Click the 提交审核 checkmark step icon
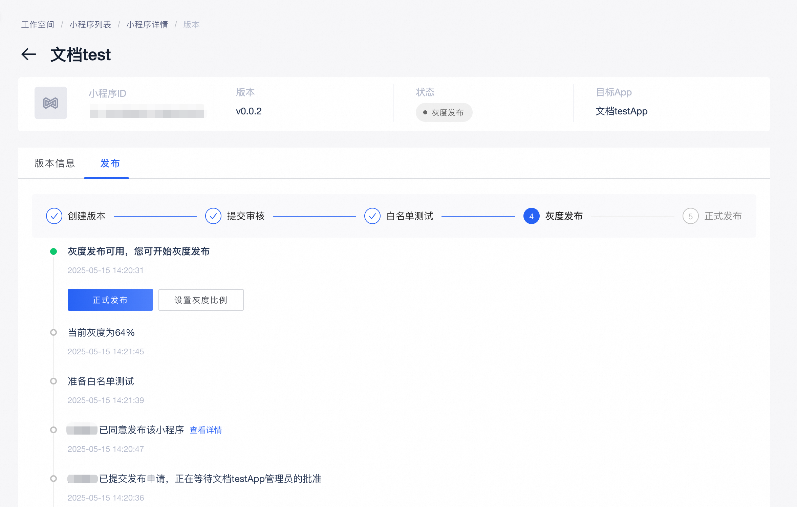The width and height of the screenshot is (797, 507). tap(213, 216)
